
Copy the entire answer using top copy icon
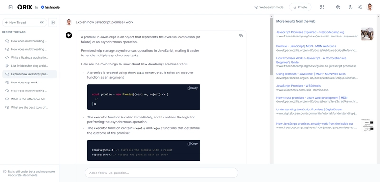(x=241, y=36)
